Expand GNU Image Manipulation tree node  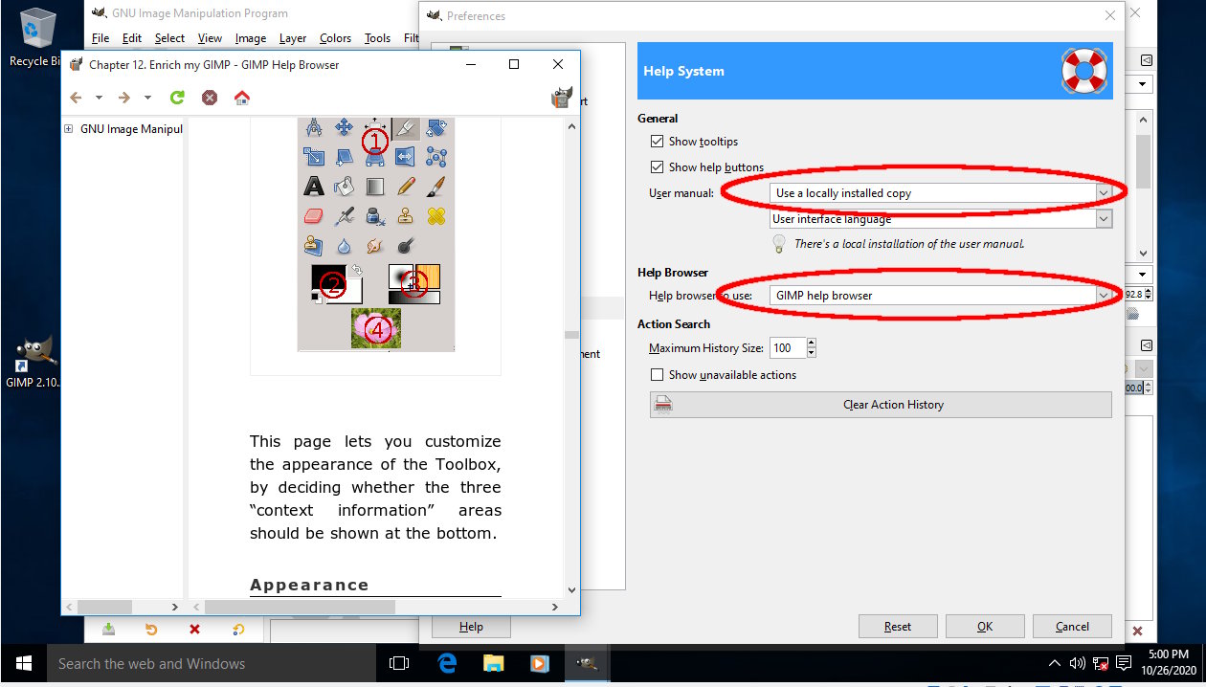click(x=69, y=128)
